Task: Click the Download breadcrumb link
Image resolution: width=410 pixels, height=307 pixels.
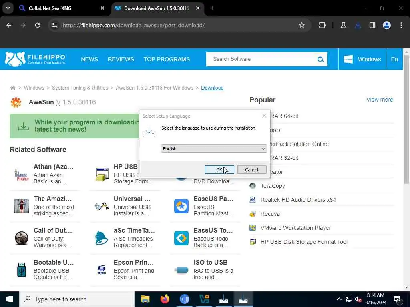Action: (x=212, y=88)
